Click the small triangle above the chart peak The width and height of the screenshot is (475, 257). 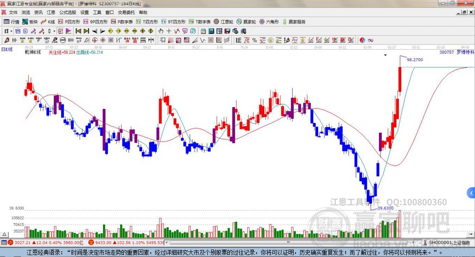385,55
